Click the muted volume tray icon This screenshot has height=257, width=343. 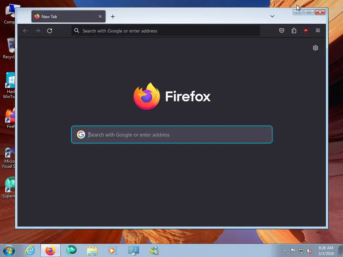tap(309, 251)
